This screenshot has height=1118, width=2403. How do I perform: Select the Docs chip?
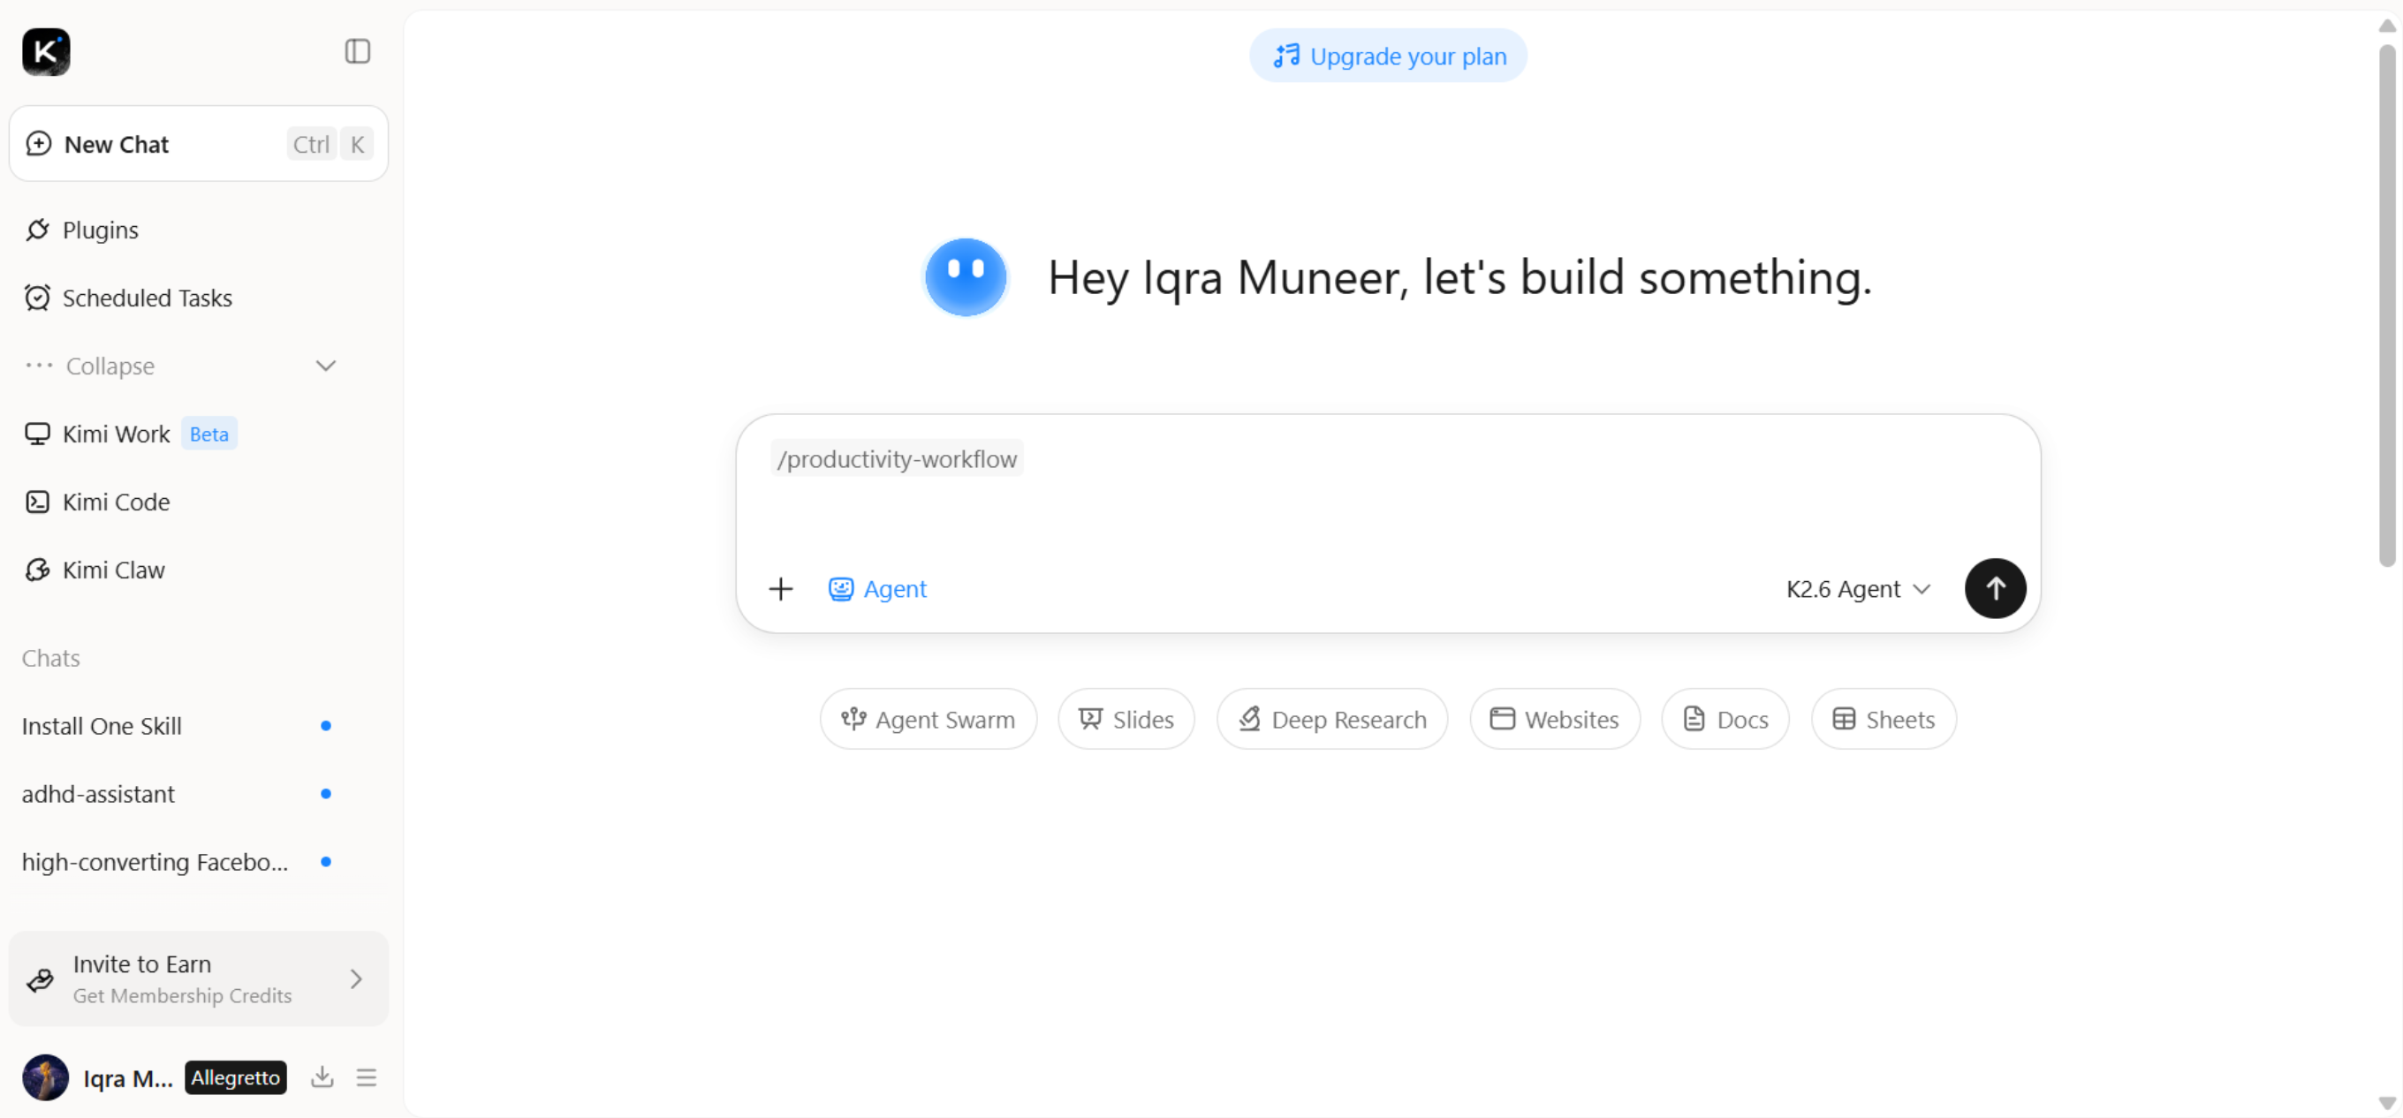point(1725,719)
